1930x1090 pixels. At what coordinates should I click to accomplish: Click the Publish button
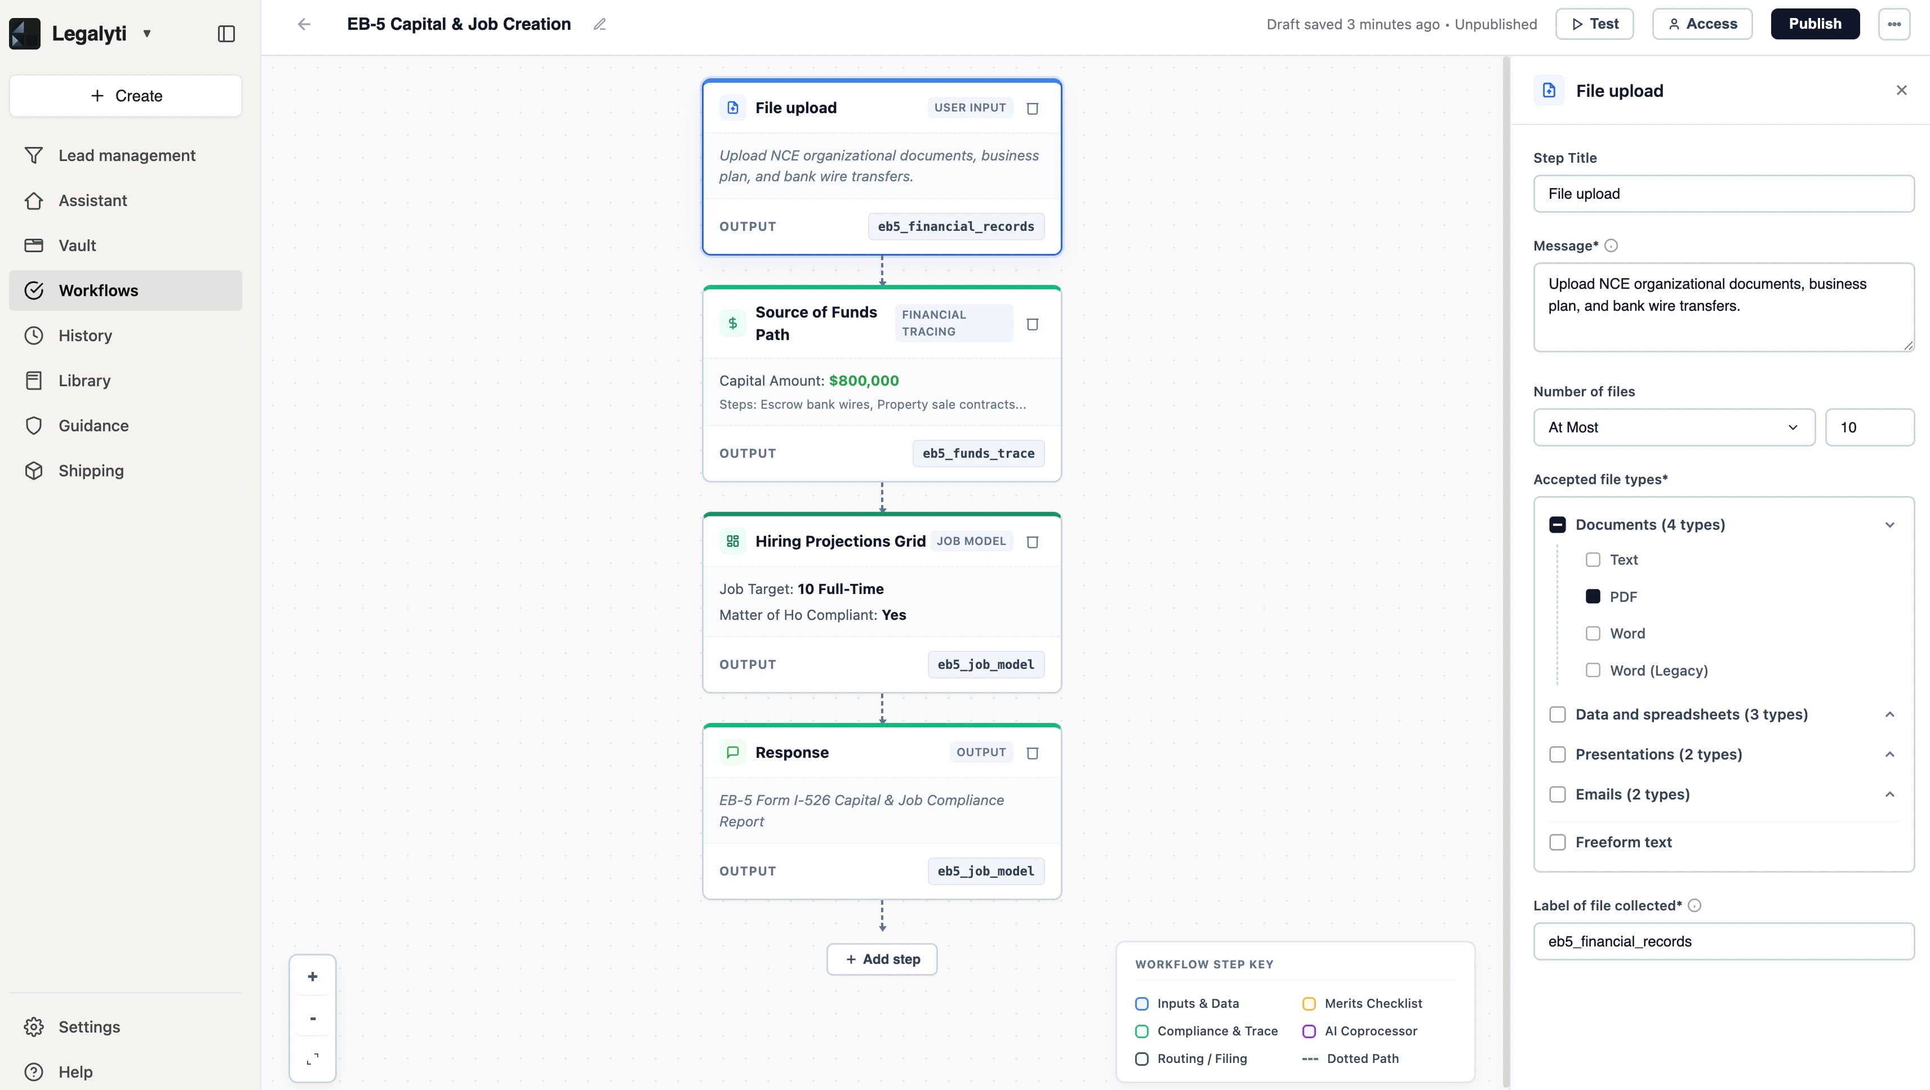(1815, 24)
